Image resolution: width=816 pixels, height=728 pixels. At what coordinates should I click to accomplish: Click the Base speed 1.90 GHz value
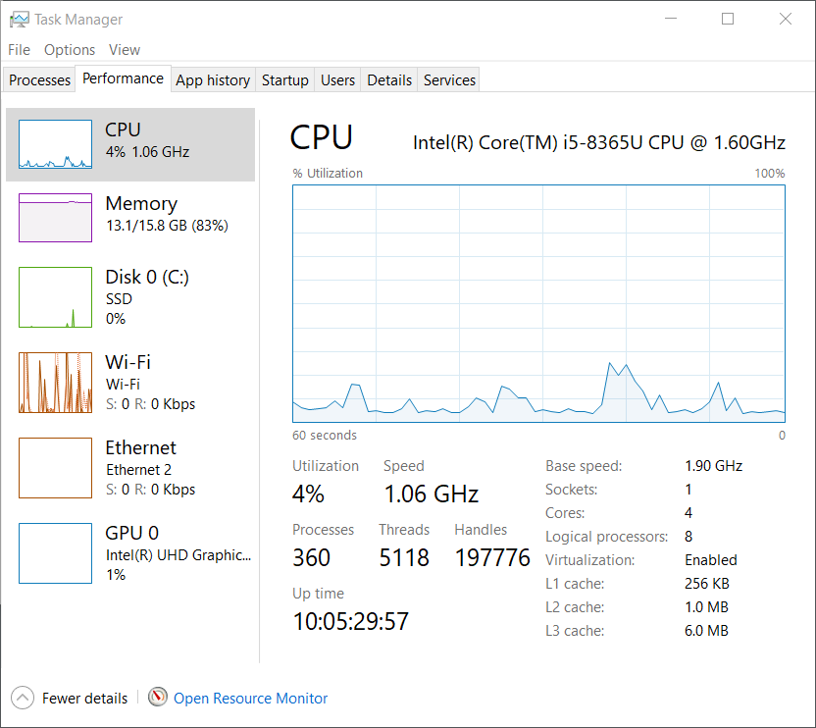[x=713, y=466]
